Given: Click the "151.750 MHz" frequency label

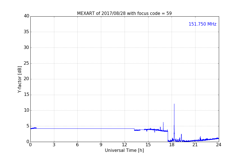Looking at the screenshot, I should [202, 24].
